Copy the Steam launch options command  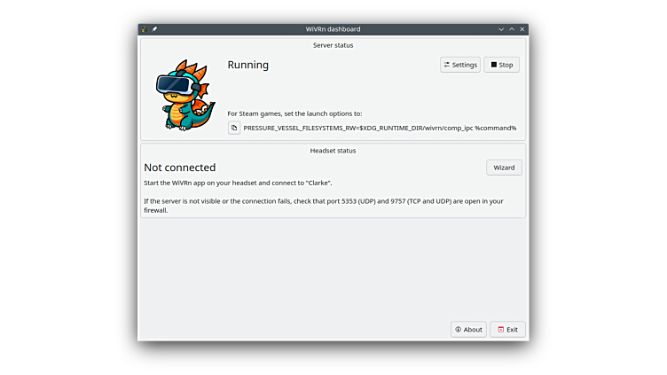click(x=234, y=128)
